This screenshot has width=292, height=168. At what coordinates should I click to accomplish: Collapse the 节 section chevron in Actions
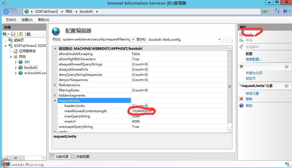[x=287, y=66]
